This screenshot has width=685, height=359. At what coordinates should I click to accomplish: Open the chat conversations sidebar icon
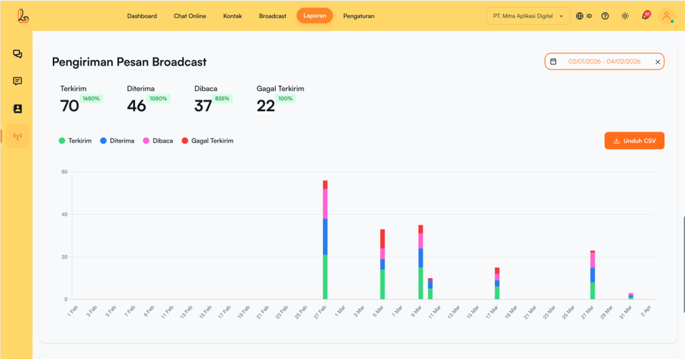click(17, 54)
